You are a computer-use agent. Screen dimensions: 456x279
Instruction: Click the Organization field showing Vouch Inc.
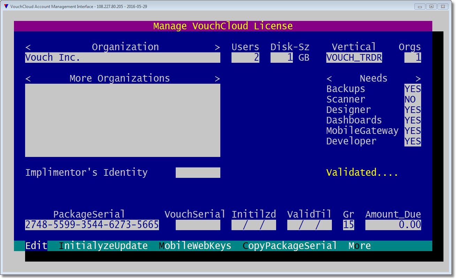pyautogui.click(x=123, y=58)
